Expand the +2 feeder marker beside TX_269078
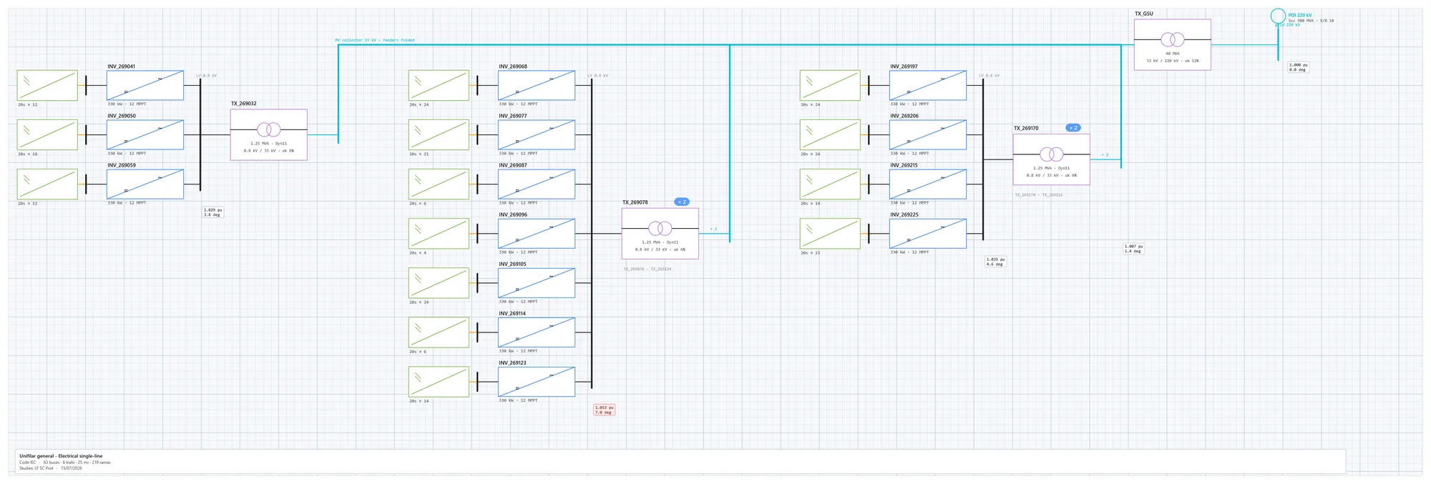The image size is (1431, 484). point(713,229)
